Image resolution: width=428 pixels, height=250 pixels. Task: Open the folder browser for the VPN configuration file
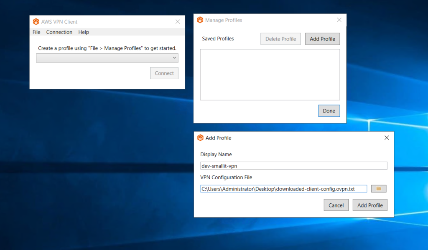coord(378,188)
